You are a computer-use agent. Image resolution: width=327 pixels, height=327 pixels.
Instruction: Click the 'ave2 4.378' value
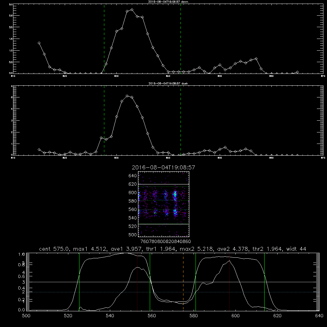233,249
